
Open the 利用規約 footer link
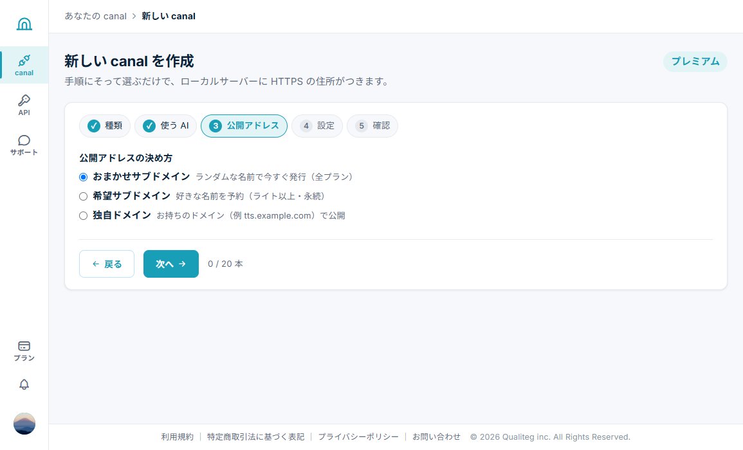[177, 437]
